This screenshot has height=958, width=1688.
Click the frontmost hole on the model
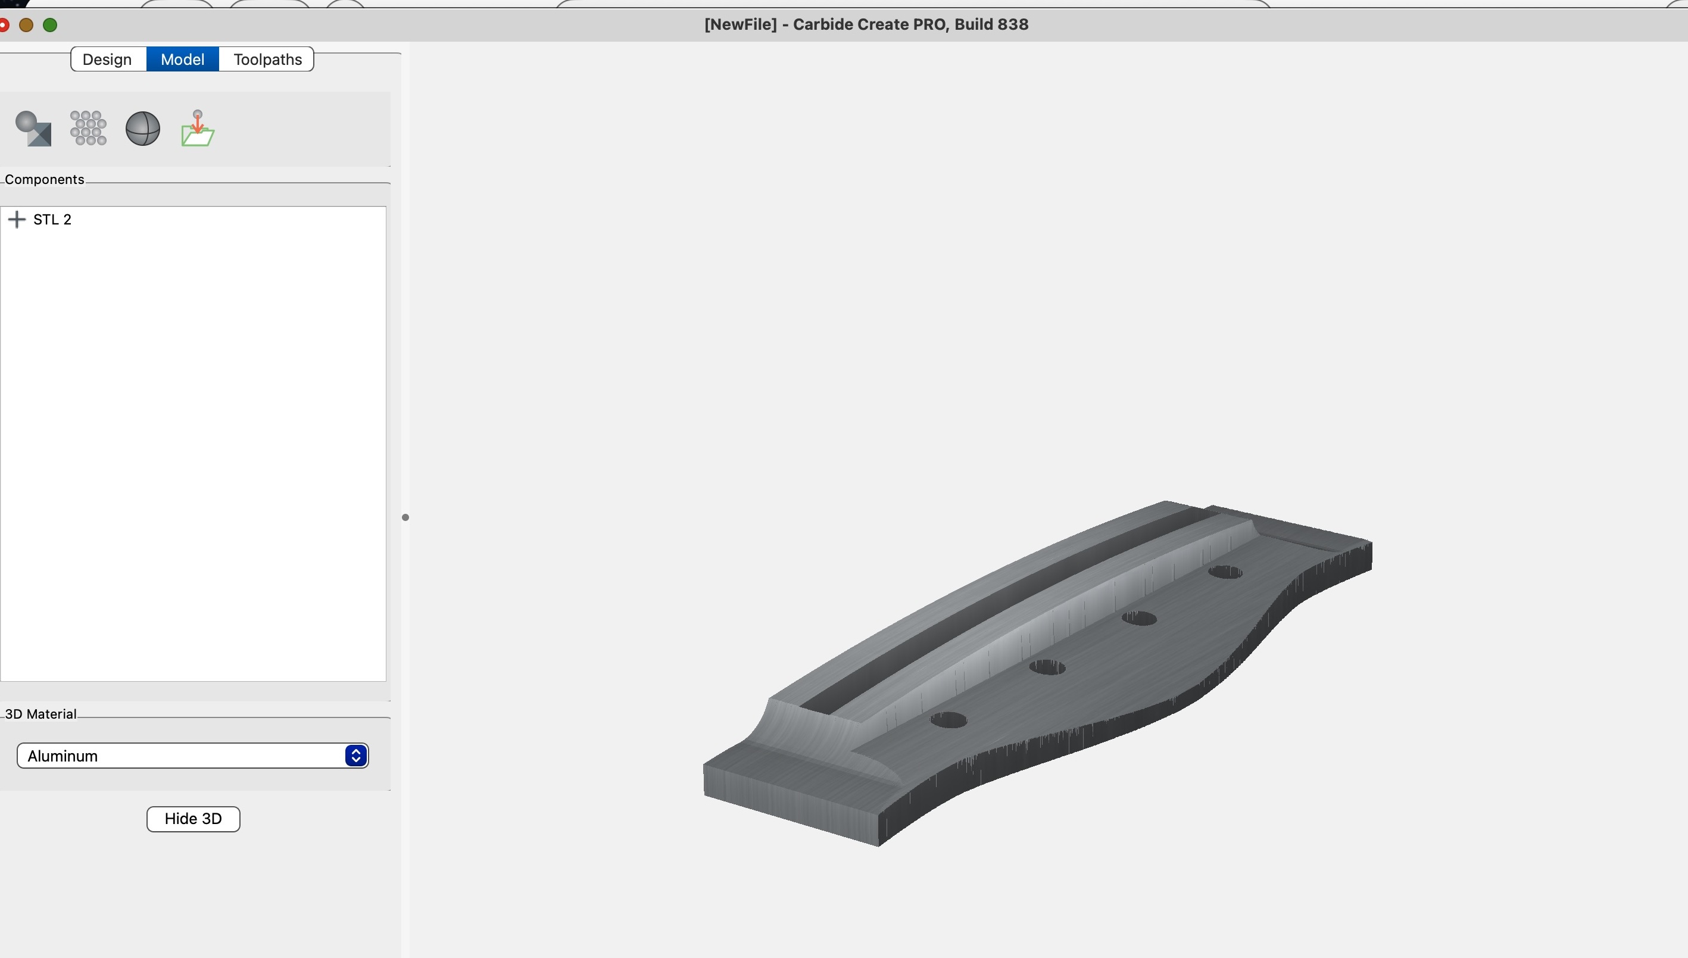click(948, 720)
